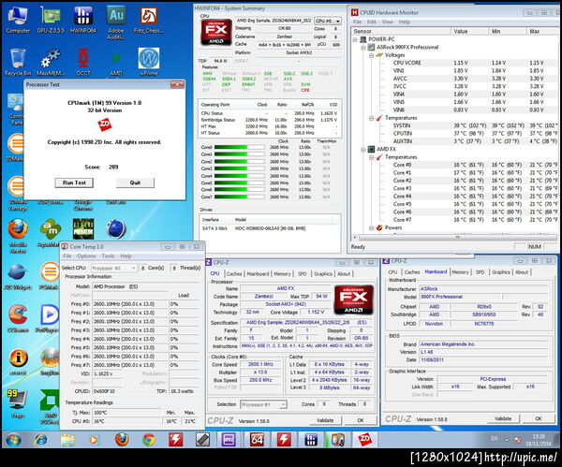
Task: Launch HWiNFO64 desktop shortcut
Action: [x=83, y=20]
